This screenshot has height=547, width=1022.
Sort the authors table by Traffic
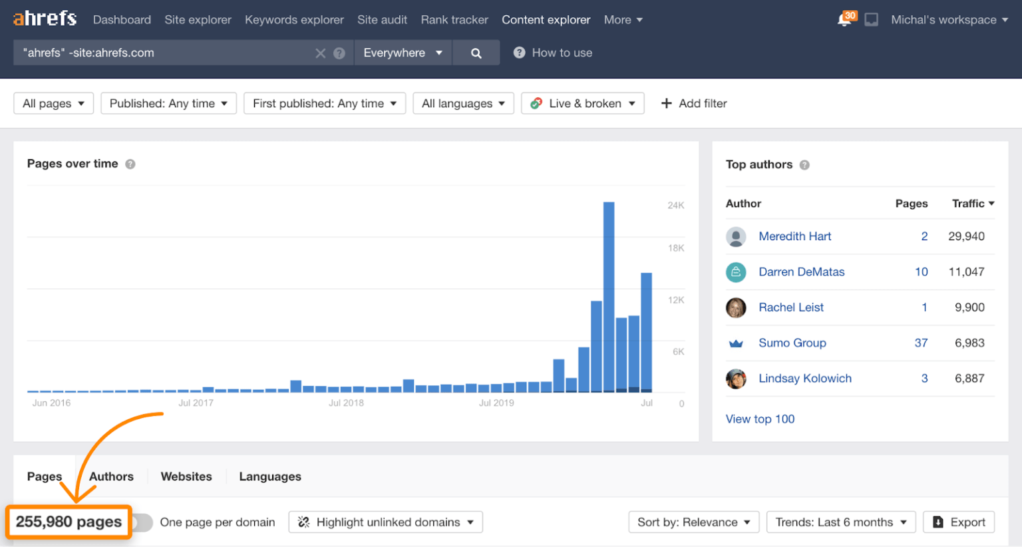pyautogui.click(x=973, y=204)
